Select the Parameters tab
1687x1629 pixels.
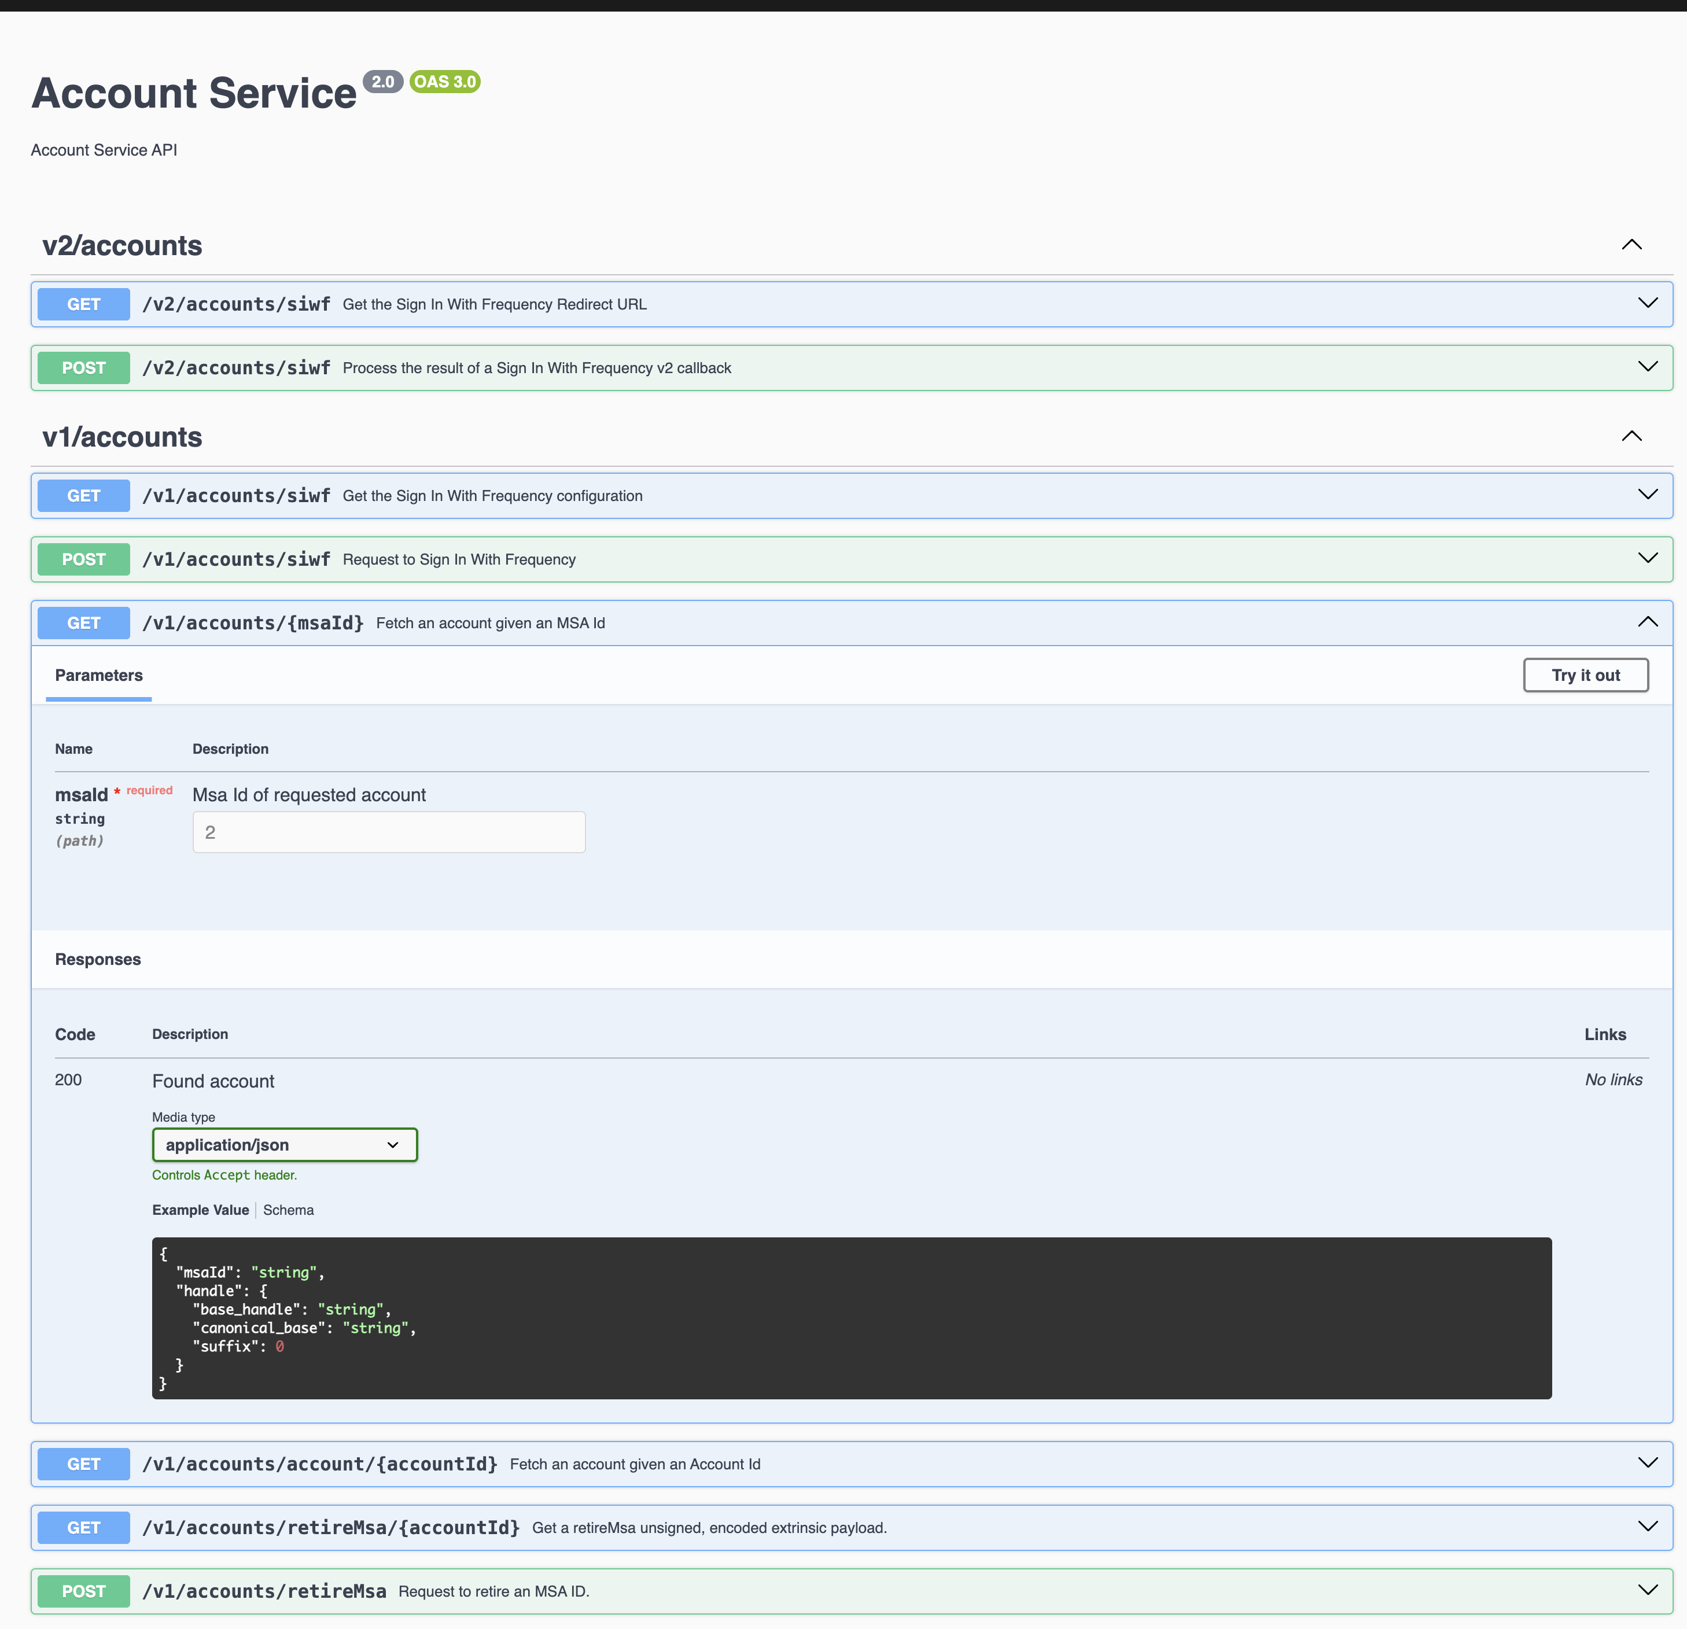tap(99, 676)
